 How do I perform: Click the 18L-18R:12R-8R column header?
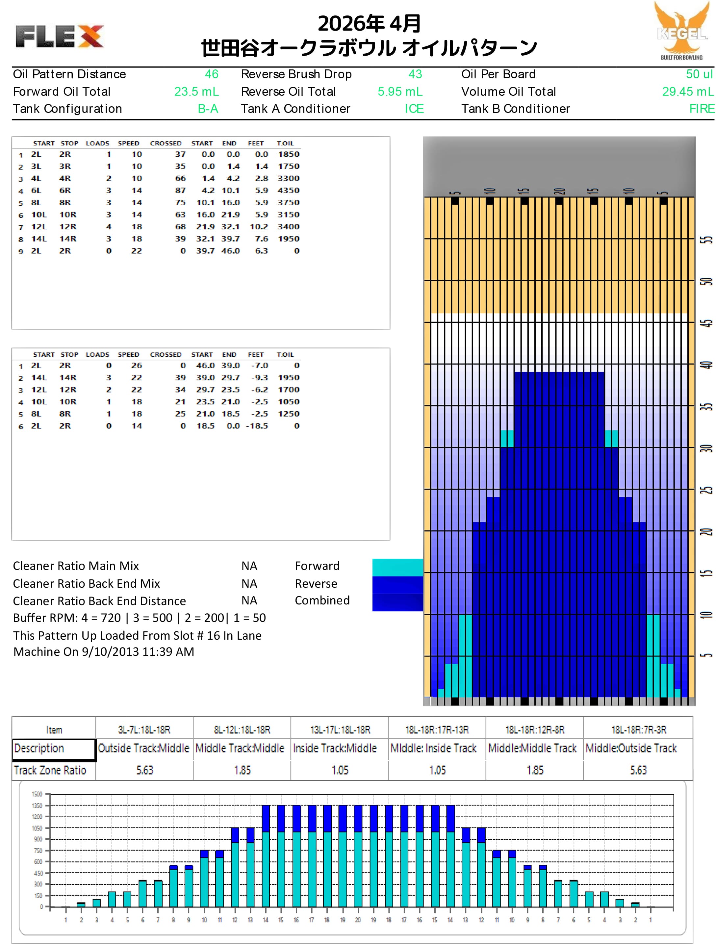click(x=534, y=730)
